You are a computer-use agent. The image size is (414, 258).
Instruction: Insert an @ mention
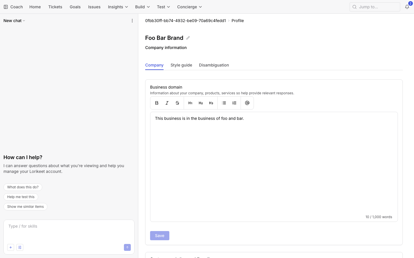(247, 103)
